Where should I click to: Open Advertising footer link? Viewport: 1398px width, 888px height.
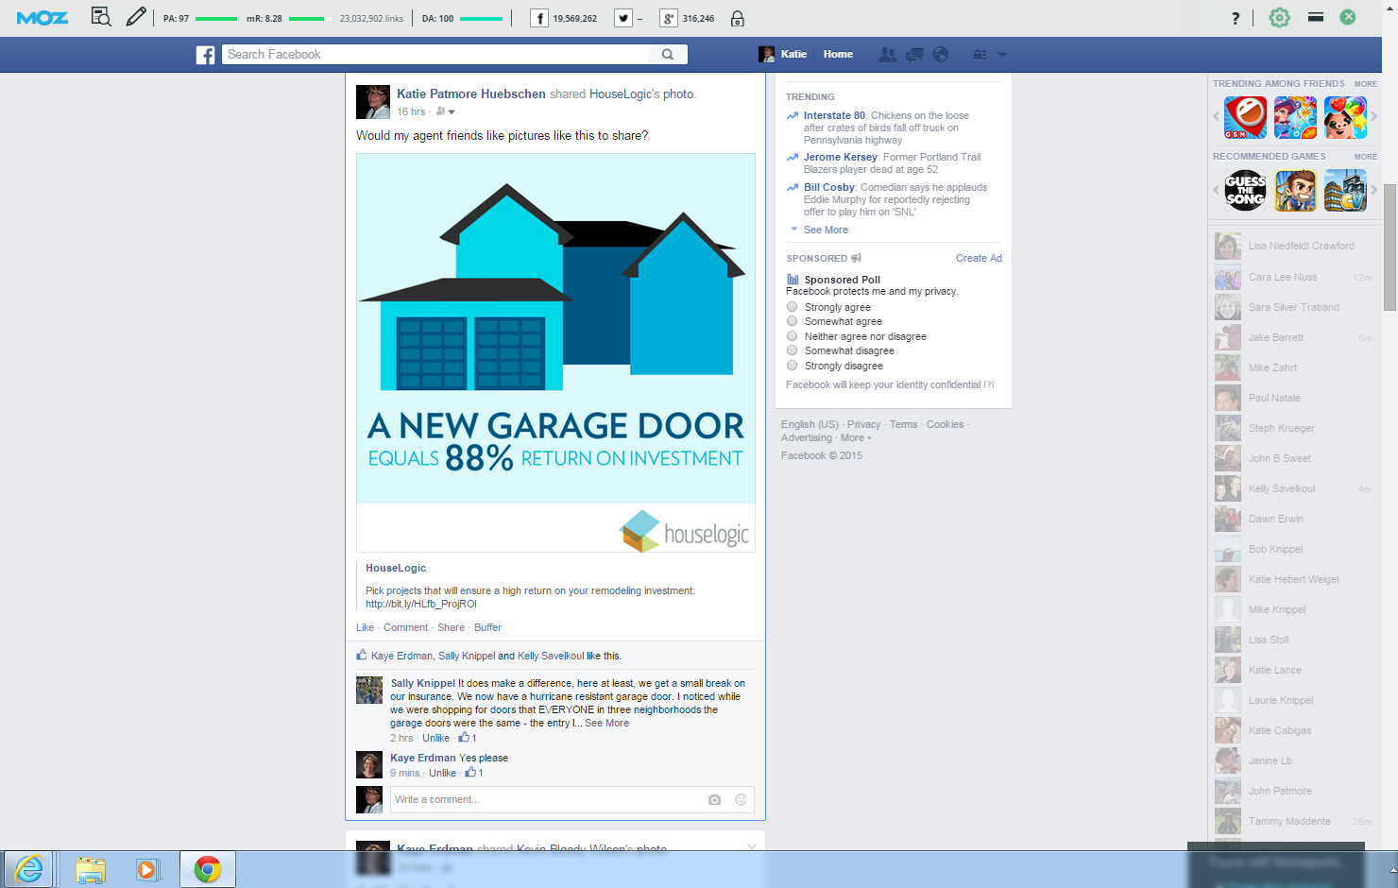click(x=807, y=437)
